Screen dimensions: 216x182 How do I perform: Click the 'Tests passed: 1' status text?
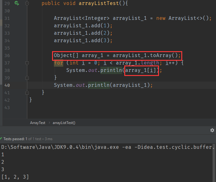(x=15, y=139)
